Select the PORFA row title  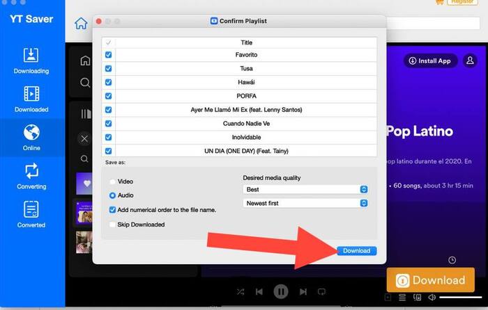point(246,96)
